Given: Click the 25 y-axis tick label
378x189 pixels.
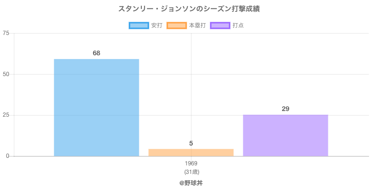Looking at the screenshot, I should coord(6,115).
